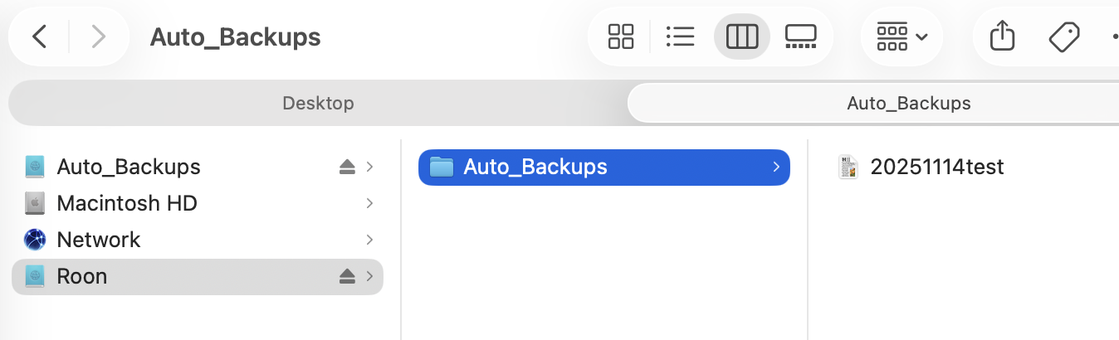This screenshot has height=340, width=1119.
Task: Open Network in the first column
Action: (99, 240)
